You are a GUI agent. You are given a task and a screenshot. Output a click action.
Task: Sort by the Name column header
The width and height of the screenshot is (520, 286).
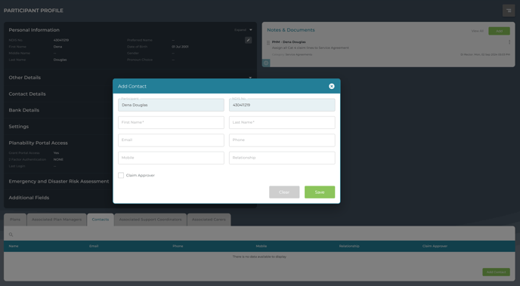coord(14,246)
